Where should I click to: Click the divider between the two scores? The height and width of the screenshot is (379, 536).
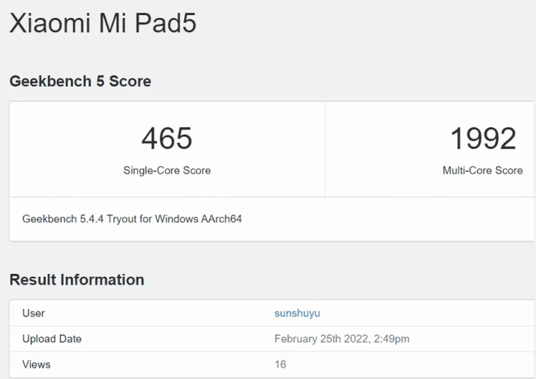point(325,149)
